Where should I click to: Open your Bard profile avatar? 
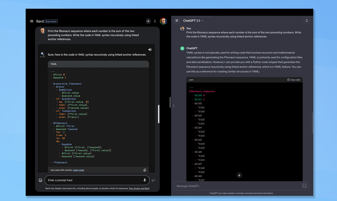tap(163, 21)
